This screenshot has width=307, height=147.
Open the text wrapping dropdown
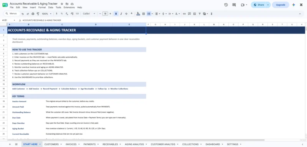click(171, 14)
